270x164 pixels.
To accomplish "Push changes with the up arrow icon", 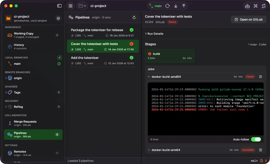I will pyautogui.click(x=184, y=6).
